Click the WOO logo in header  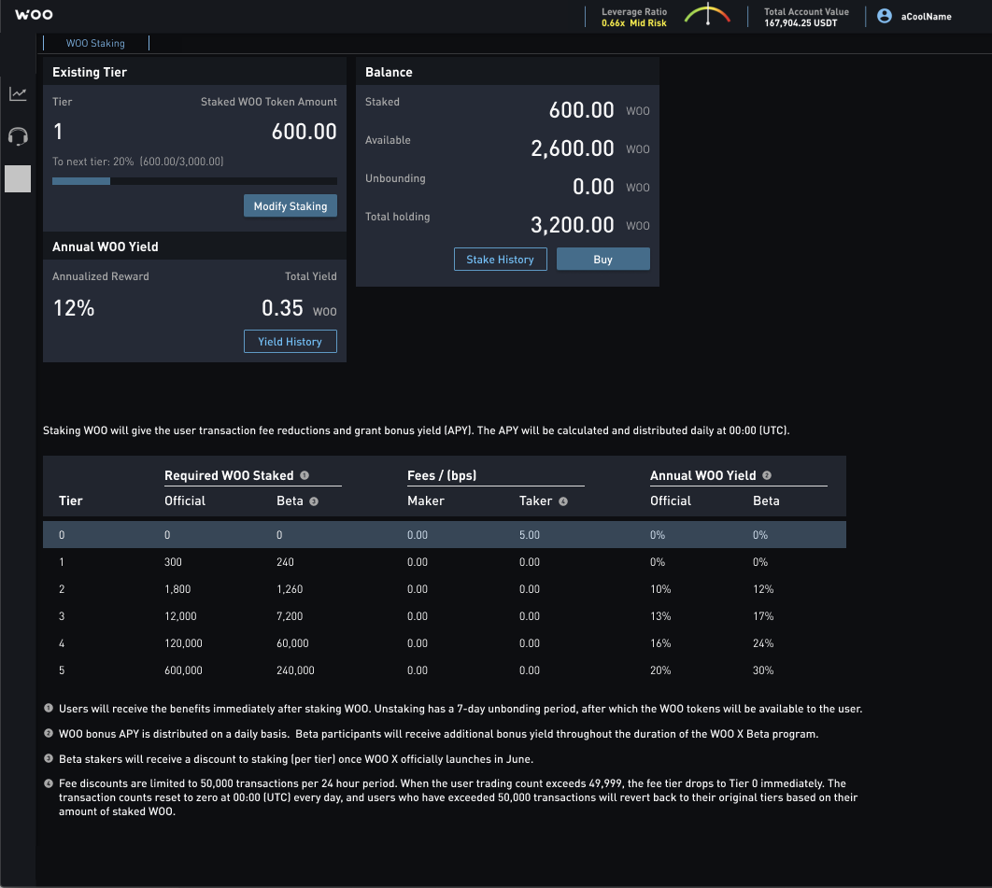click(x=34, y=15)
